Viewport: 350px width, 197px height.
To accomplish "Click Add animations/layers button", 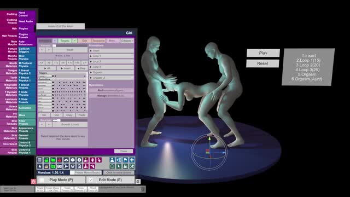I will [112, 90].
